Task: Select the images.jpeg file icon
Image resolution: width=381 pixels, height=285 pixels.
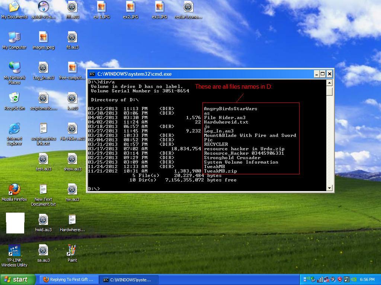Action: (43, 40)
